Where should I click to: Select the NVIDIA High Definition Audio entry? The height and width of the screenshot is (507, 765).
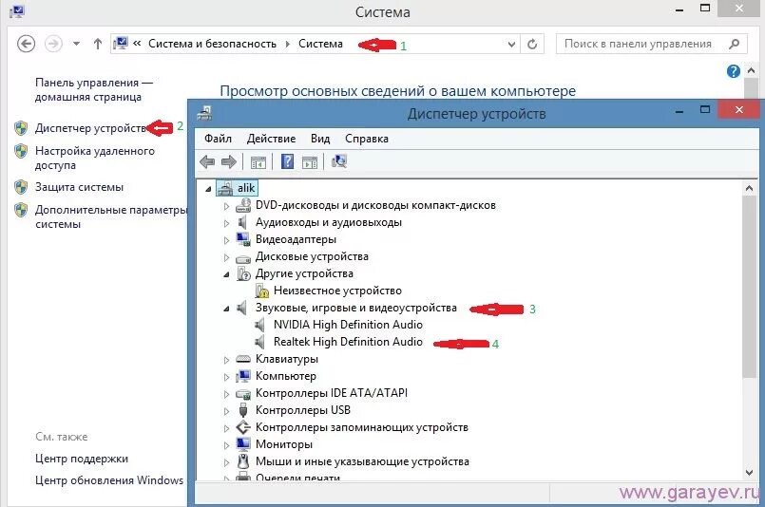click(x=348, y=325)
